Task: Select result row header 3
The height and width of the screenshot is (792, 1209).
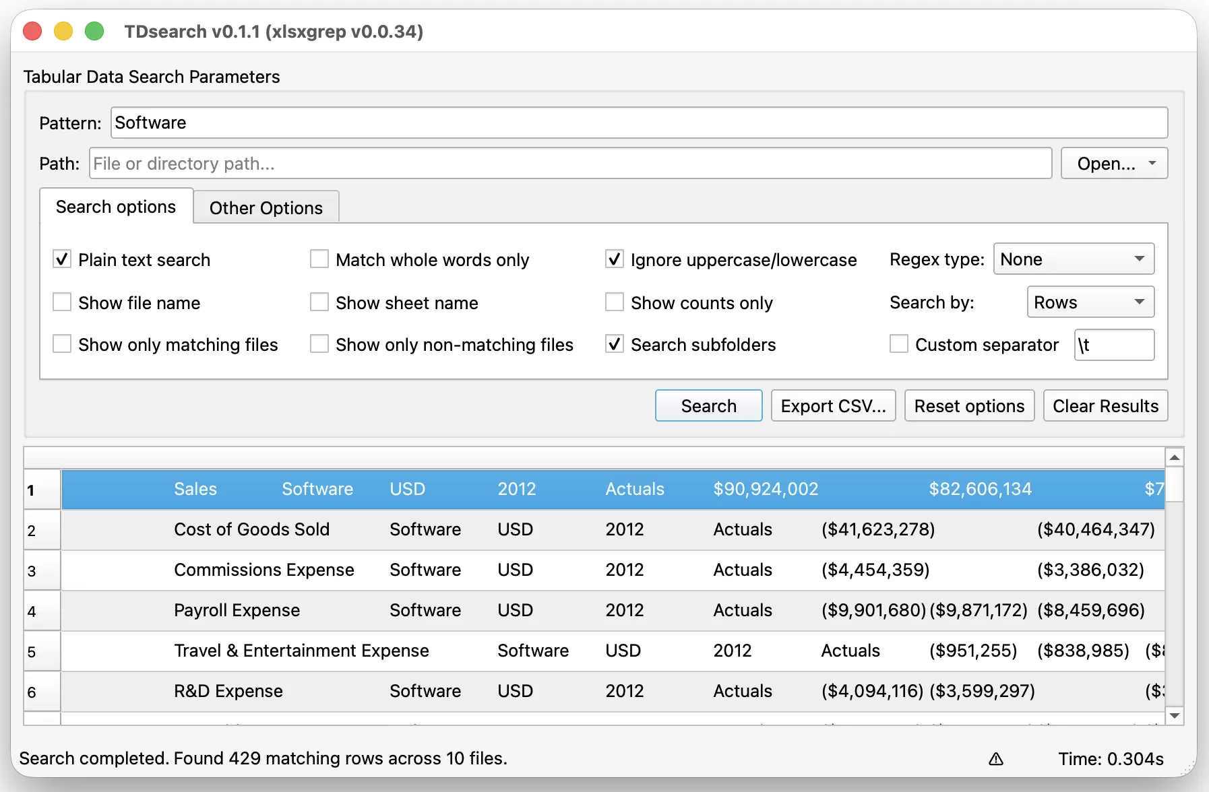Action: pos(42,570)
